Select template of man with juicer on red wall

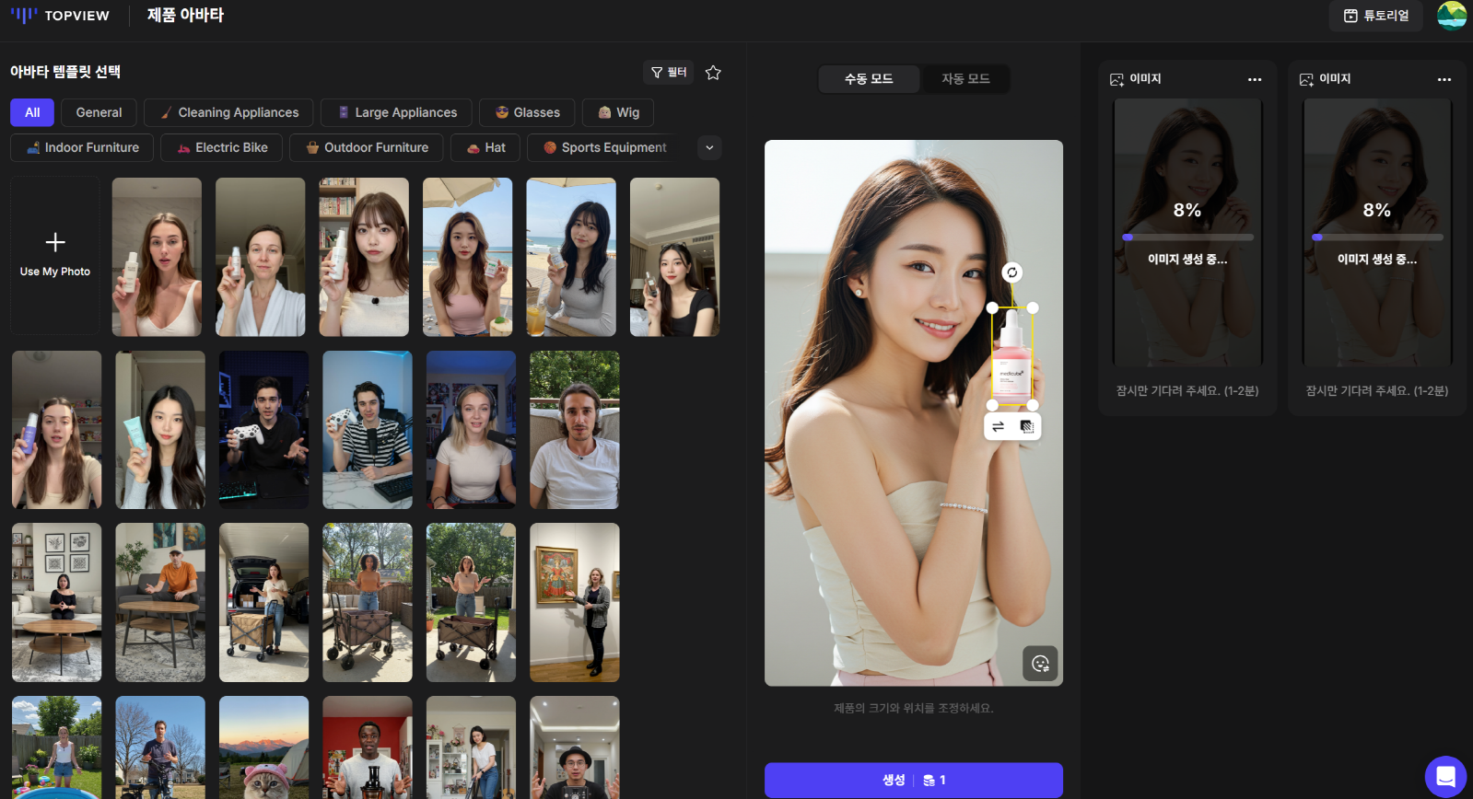[368, 747]
